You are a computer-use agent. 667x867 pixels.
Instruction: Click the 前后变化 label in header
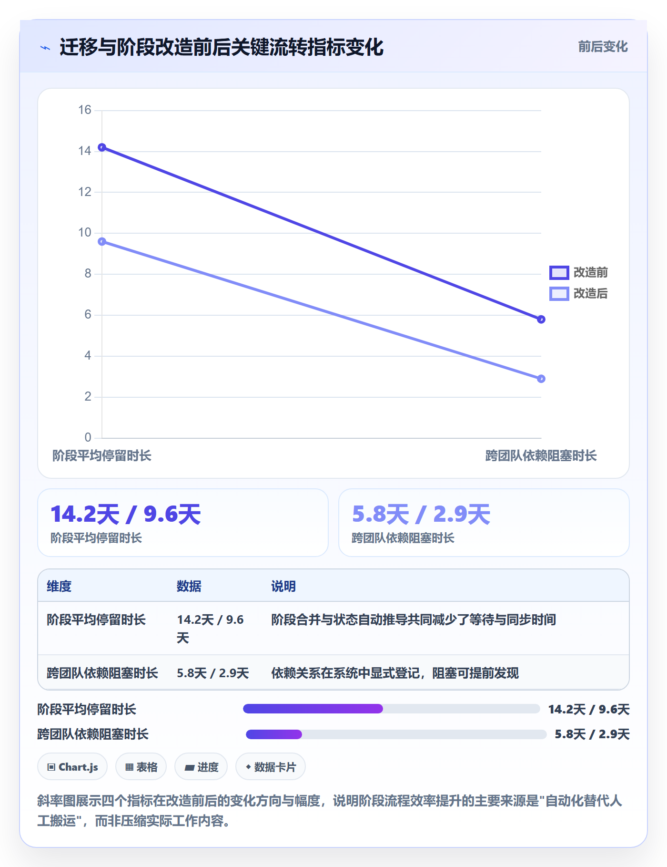tap(603, 47)
